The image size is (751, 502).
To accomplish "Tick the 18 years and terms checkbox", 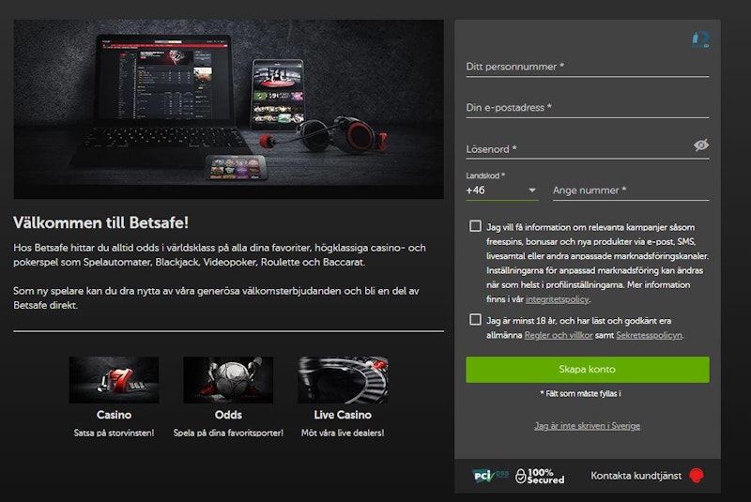I will (x=475, y=320).
